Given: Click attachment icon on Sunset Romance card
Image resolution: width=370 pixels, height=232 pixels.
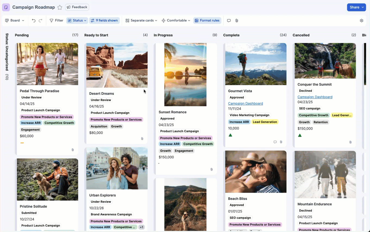Looking at the screenshot, I should [x=212, y=169].
